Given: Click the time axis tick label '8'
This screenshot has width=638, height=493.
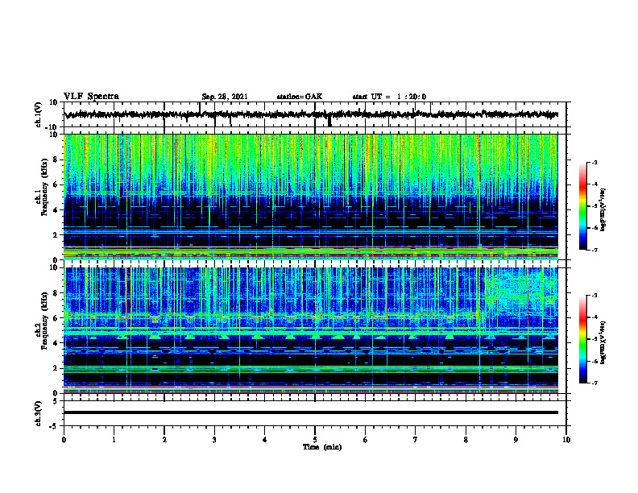Looking at the screenshot, I should coord(466,440).
